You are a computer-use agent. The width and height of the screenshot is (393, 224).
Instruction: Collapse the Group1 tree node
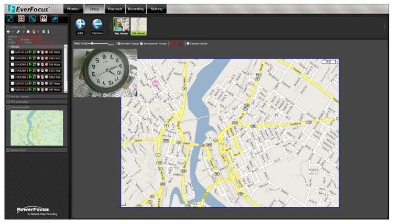9,47
